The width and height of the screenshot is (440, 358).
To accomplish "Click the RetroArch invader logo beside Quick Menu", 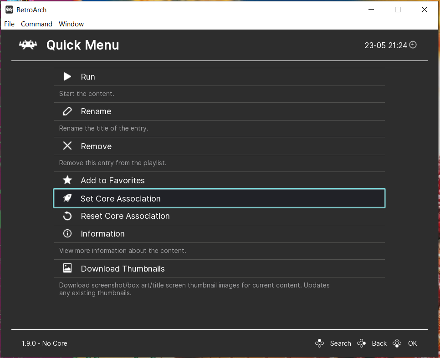I will (28, 45).
